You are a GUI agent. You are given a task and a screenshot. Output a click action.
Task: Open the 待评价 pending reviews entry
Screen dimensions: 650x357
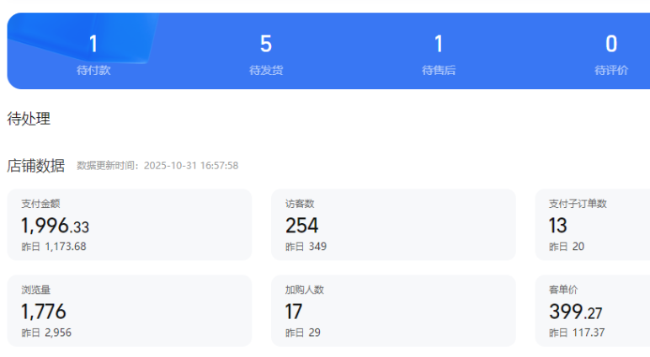(611, 53)
